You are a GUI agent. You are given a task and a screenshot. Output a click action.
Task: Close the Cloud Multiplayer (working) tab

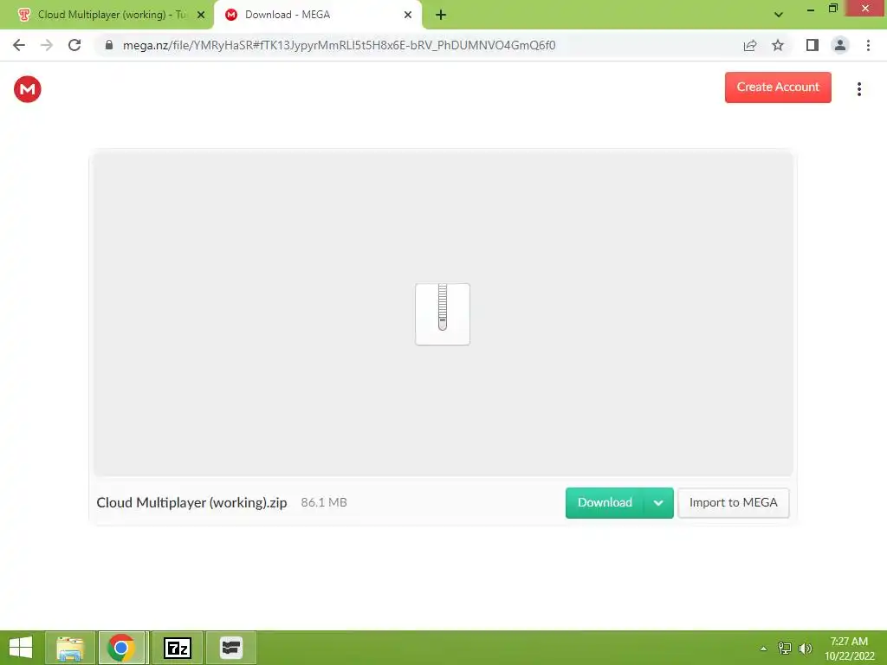click(201, 15)
